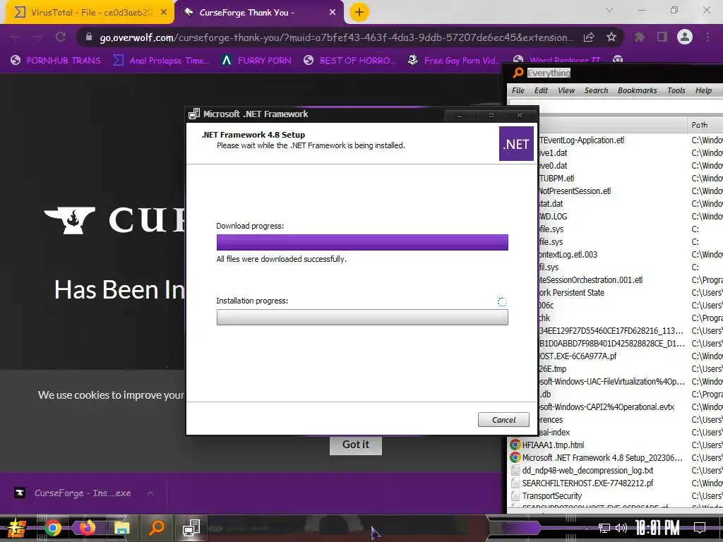
Task: Cancel the .NET Framework installation
Action: point(503,420)
